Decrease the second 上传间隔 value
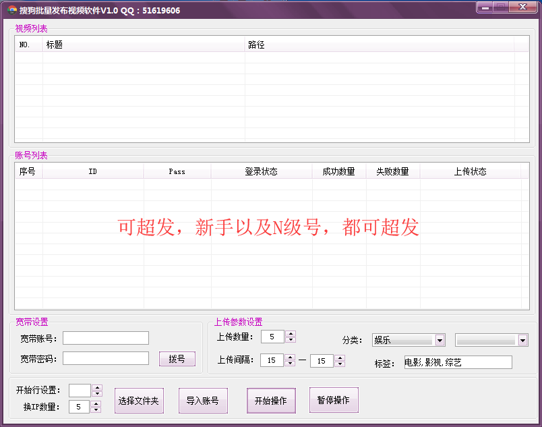Viewport: 542px width, 427px height. click(340, 364)
